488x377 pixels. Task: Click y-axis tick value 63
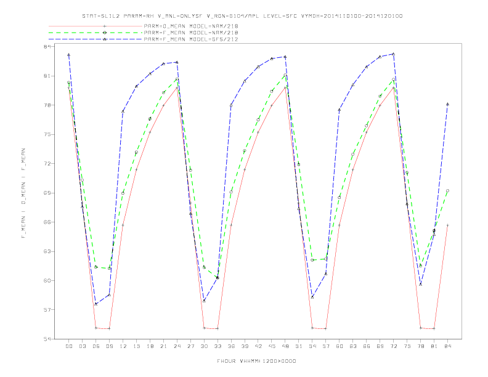[x=47, y=251]
